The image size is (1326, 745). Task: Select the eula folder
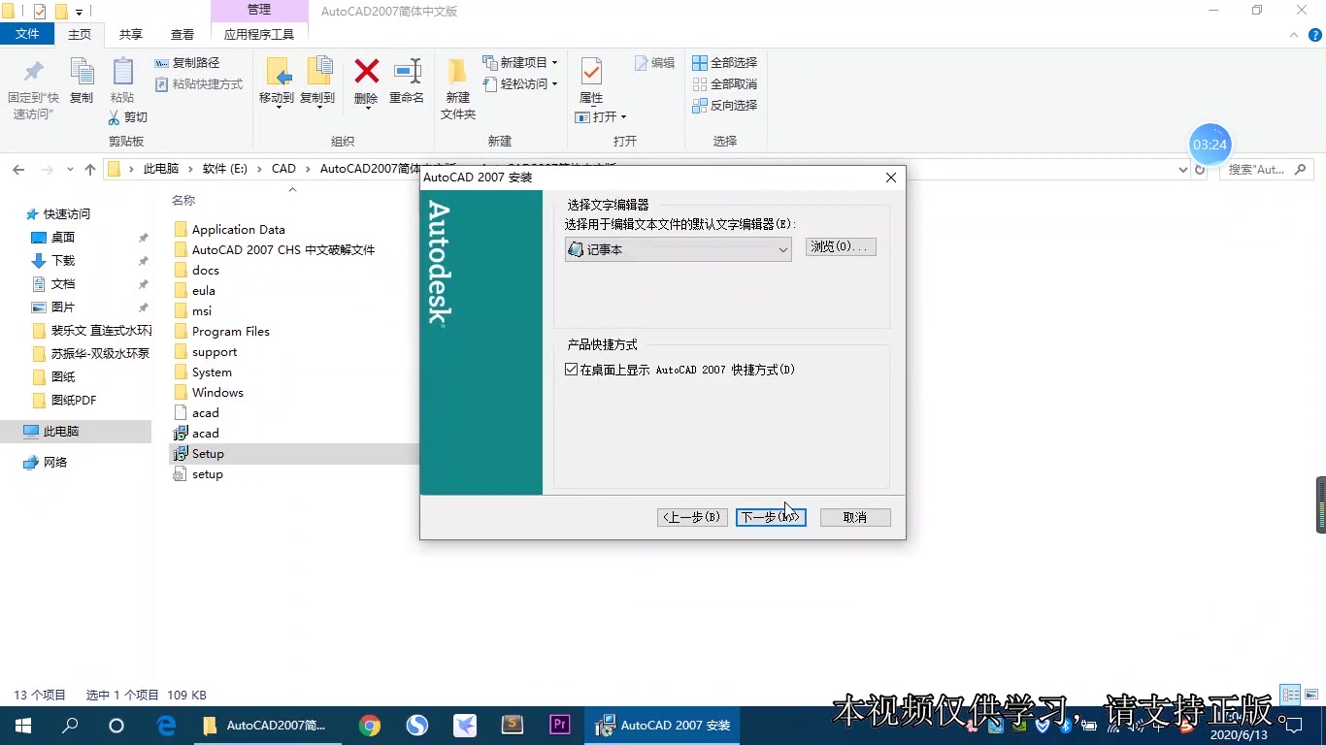(x=203, y=290)
